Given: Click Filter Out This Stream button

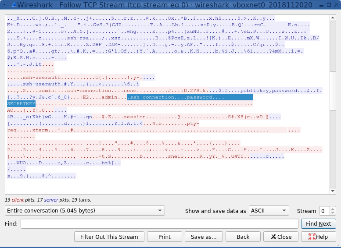Looking at the screenshot, I should (109, 237).
